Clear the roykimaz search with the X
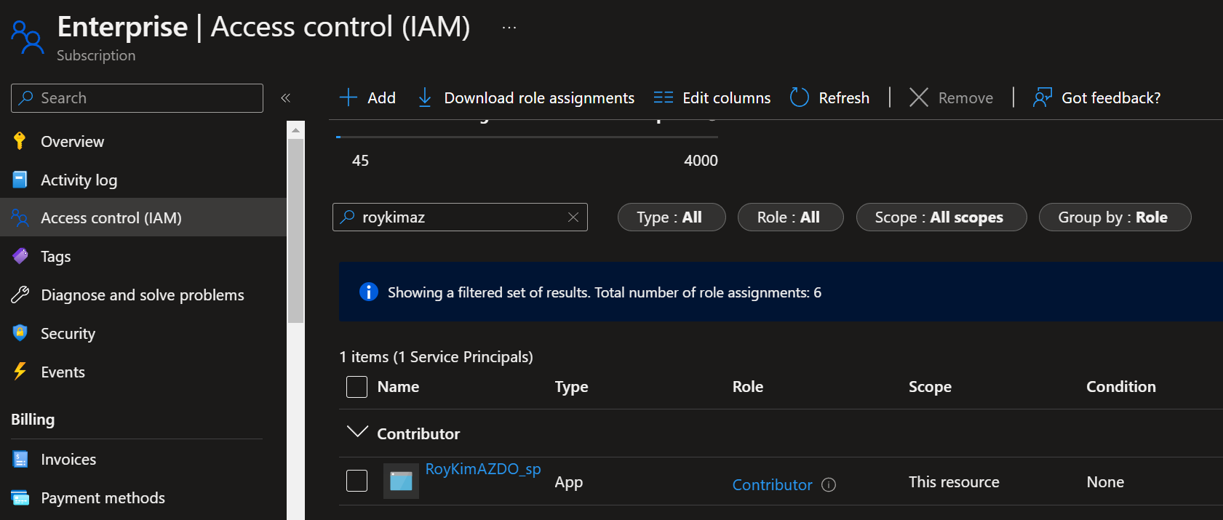The width and height of the screenshot is (1223, 520). coord(573,217)
